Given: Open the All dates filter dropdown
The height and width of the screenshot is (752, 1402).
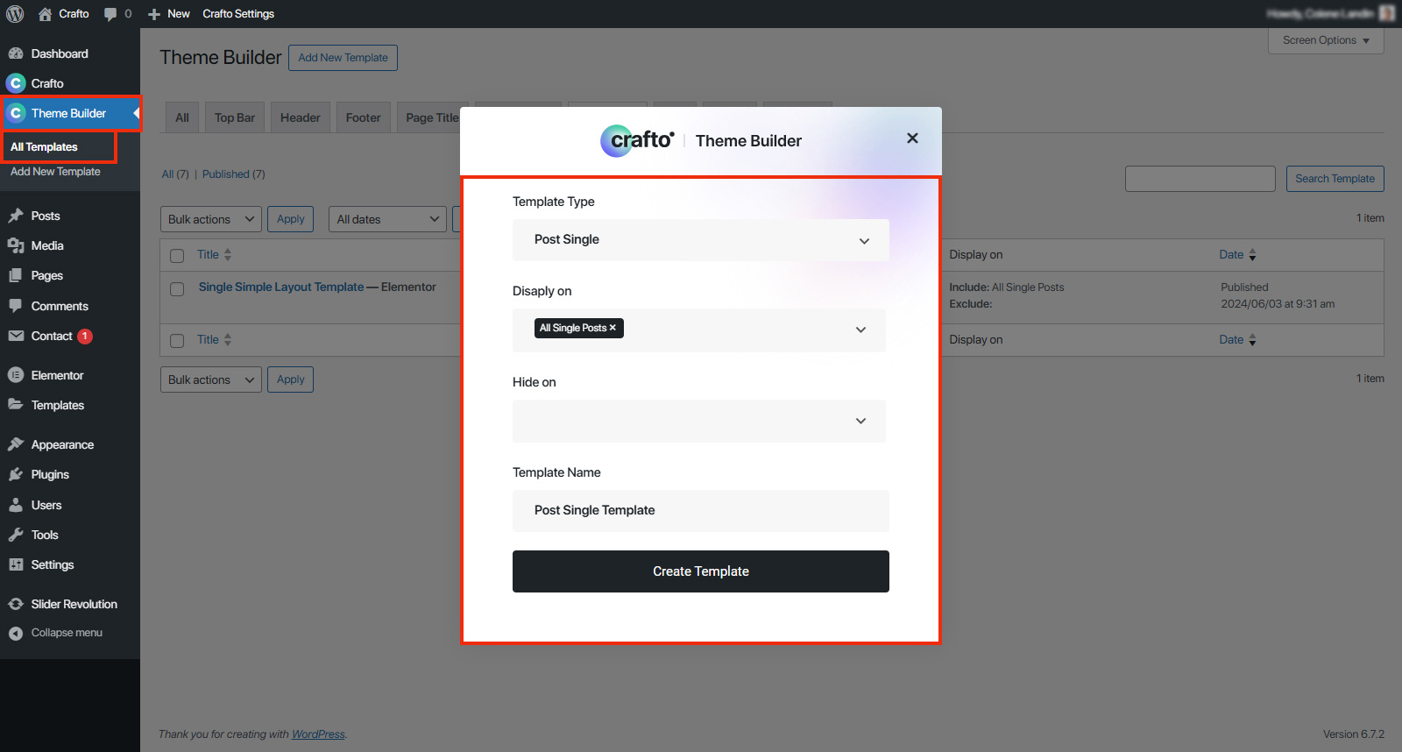Looking at the screenshot, I should (x=388, y=219).
